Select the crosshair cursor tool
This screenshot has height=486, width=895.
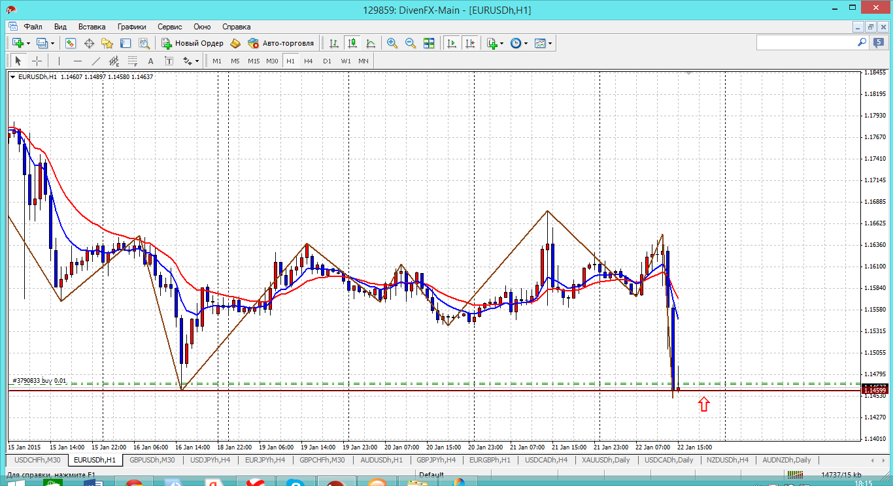tap(37, 61)
